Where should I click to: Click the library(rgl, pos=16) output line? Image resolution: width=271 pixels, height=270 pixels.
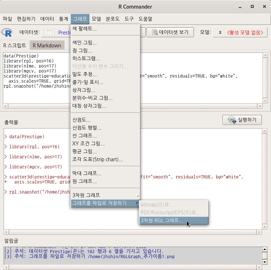click(x=34, y=147)
